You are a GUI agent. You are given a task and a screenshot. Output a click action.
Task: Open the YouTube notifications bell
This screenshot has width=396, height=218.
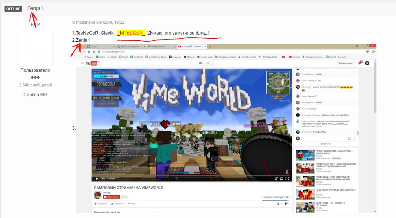tap(360, 63)
